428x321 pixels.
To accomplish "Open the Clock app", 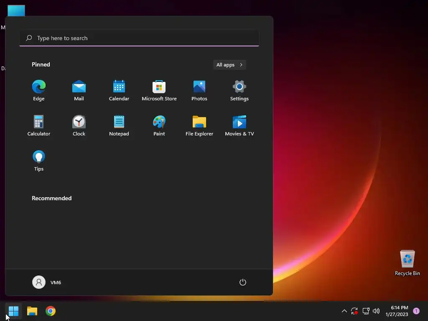I will pyautogui.click(x=79, y=125).
